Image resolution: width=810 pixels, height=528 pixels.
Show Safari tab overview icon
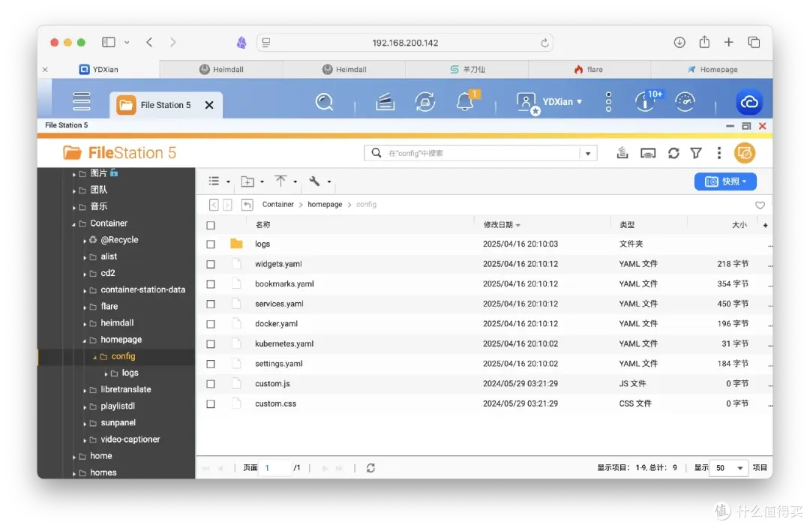click(754, 42)
